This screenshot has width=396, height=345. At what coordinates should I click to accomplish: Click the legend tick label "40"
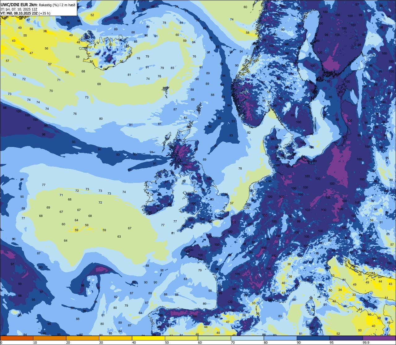134,343
